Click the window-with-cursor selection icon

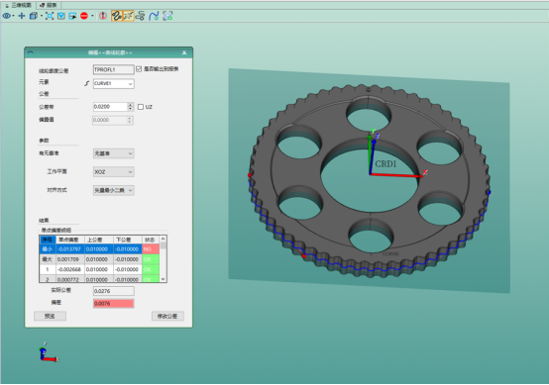[x=72, y=16]
